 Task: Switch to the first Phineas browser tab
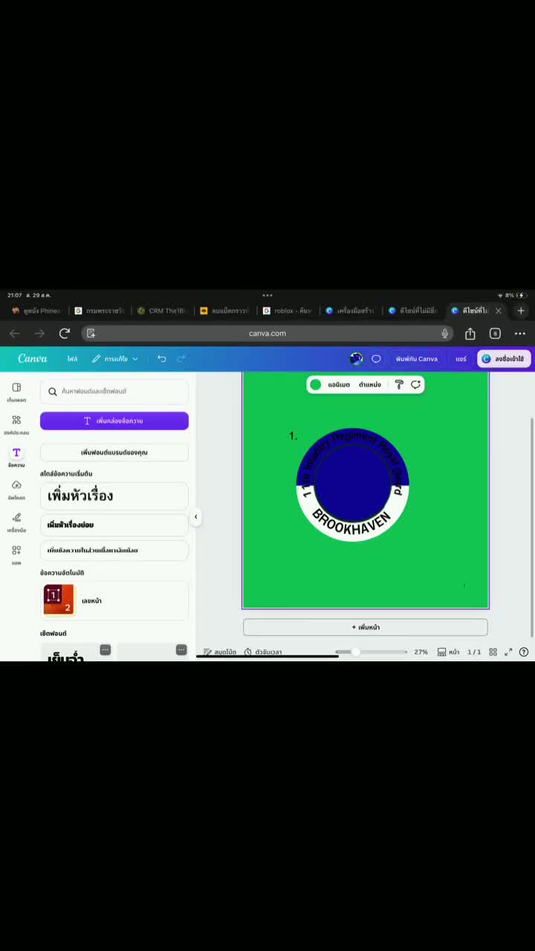(x=36, y=311)
